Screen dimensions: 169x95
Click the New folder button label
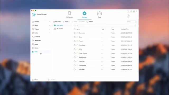(x=58, y=22)
